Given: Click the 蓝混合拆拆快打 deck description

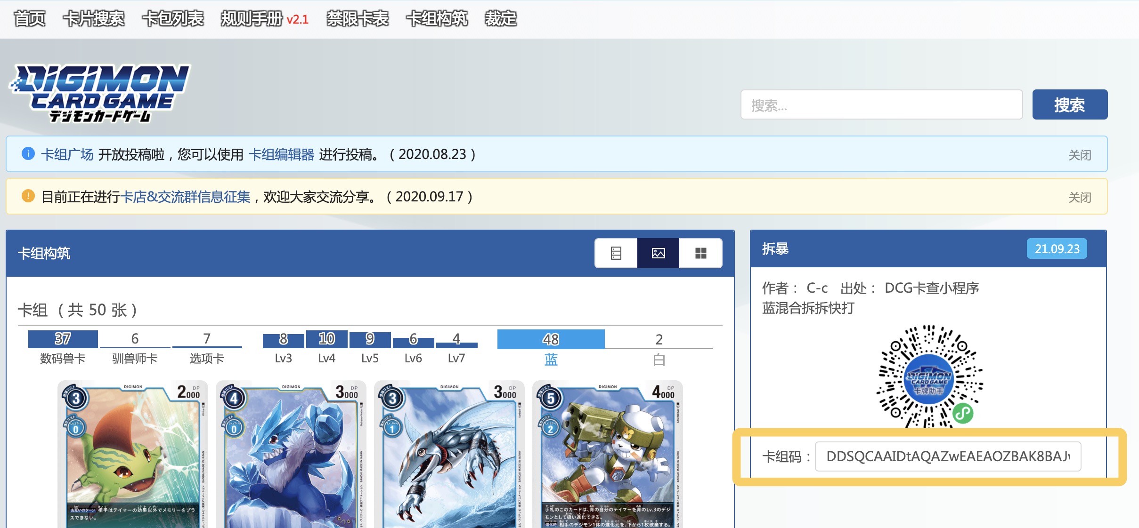Looking at the screenshot, I should click(x=808, y=308).
